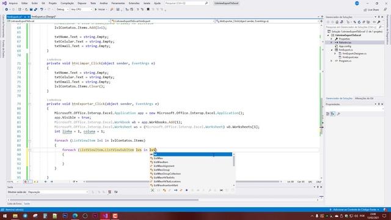Open the Ajuda menu
This screenshot has width=391, height=220.
click(x=158, y=3)
